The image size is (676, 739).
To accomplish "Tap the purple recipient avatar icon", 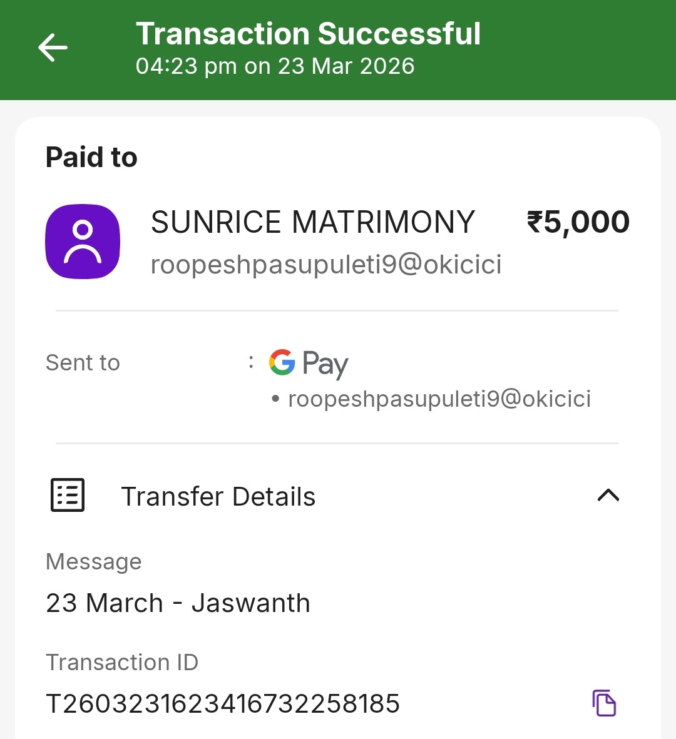I will [x=83, y=242].
